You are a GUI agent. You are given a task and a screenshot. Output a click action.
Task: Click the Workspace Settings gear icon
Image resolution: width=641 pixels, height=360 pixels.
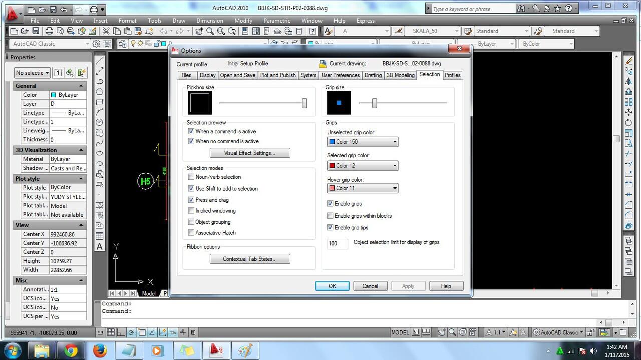coord(96,44)
